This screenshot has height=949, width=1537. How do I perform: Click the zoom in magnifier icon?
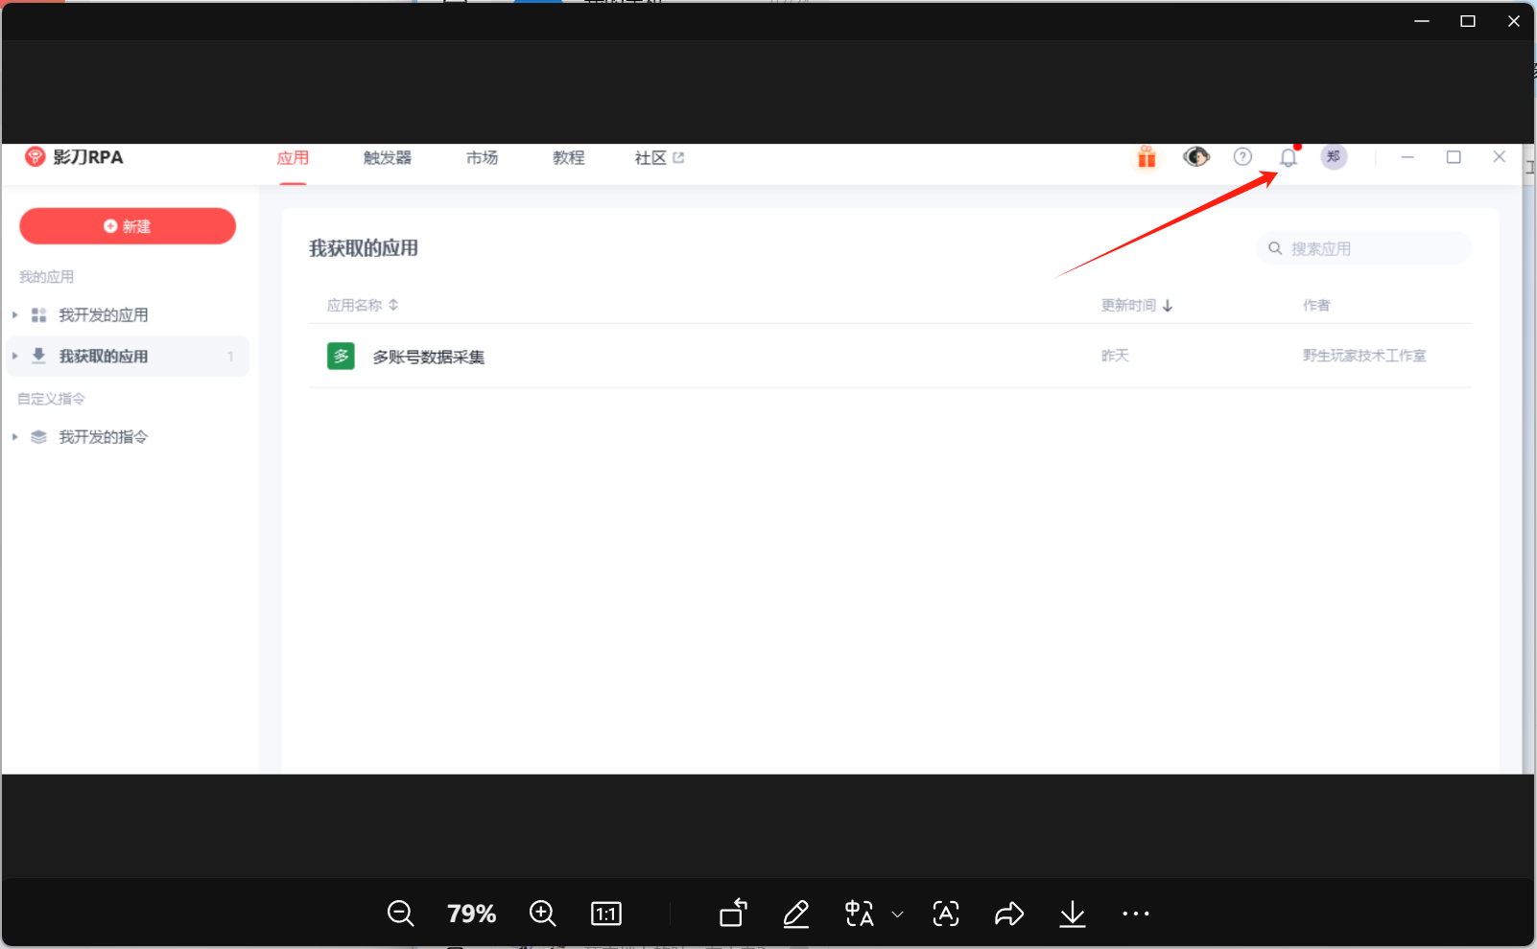point(542,914)
